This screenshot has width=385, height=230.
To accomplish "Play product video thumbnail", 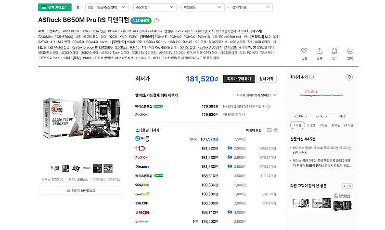I will click(97, 168).
